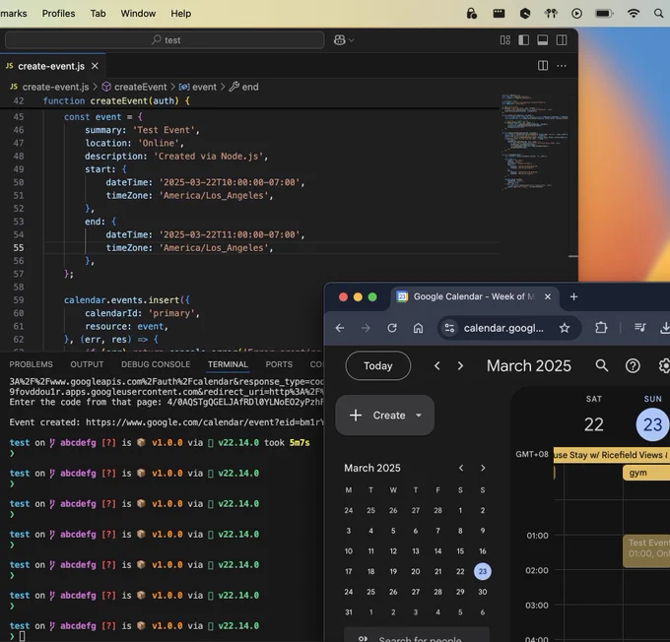This screenshot has width=670, height=642.
Task: Select March 23 in mini calendar
Action: click(483, 571)
